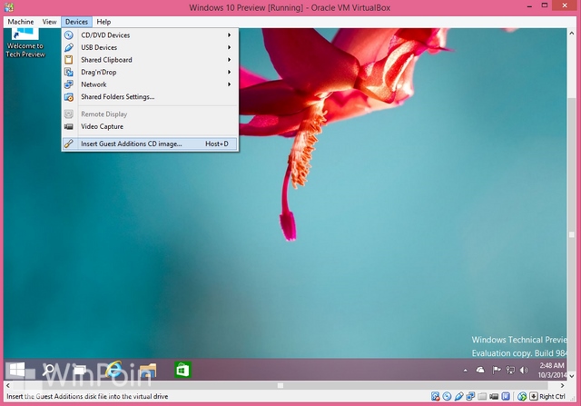Expand USB Devices submenu arrow

tap(230, 47)
